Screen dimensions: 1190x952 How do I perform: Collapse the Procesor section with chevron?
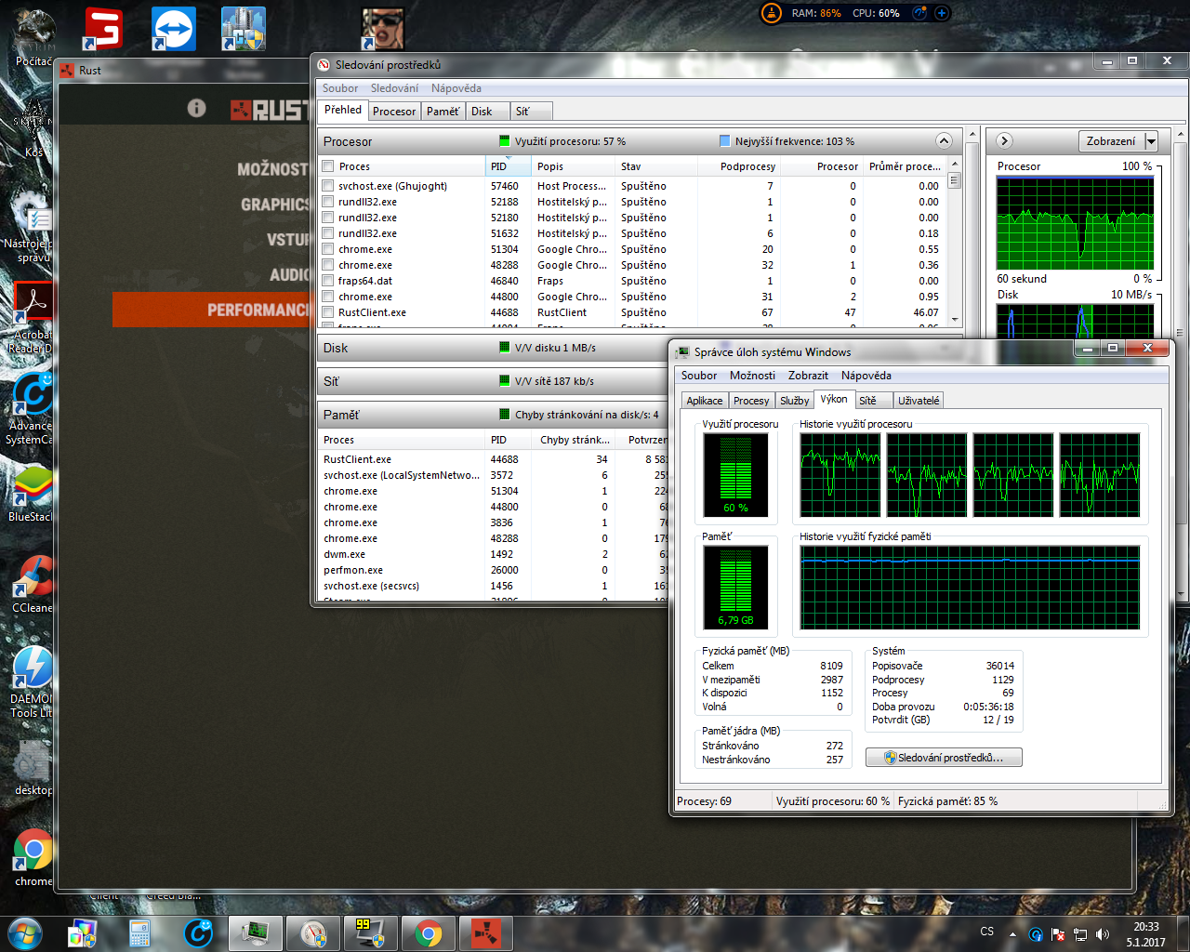[x=944, y=141]
